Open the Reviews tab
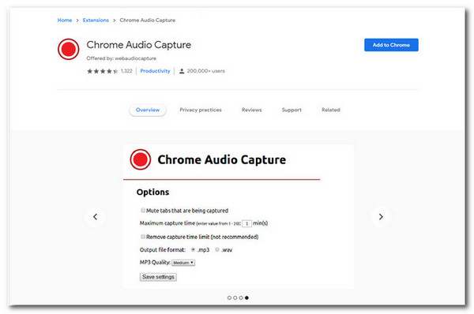This screenshot has width=474, height=314. click(251, 110)
